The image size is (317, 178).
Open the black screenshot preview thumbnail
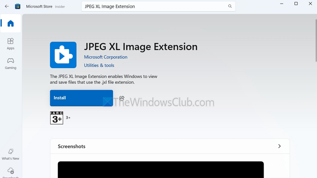pyautogui.click(x=161, y=169)
